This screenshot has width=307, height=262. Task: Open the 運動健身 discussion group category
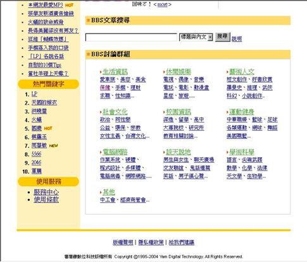(x=242, y=112)
